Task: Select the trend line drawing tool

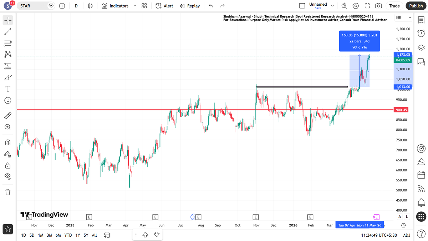Action: tap(8, 32)
